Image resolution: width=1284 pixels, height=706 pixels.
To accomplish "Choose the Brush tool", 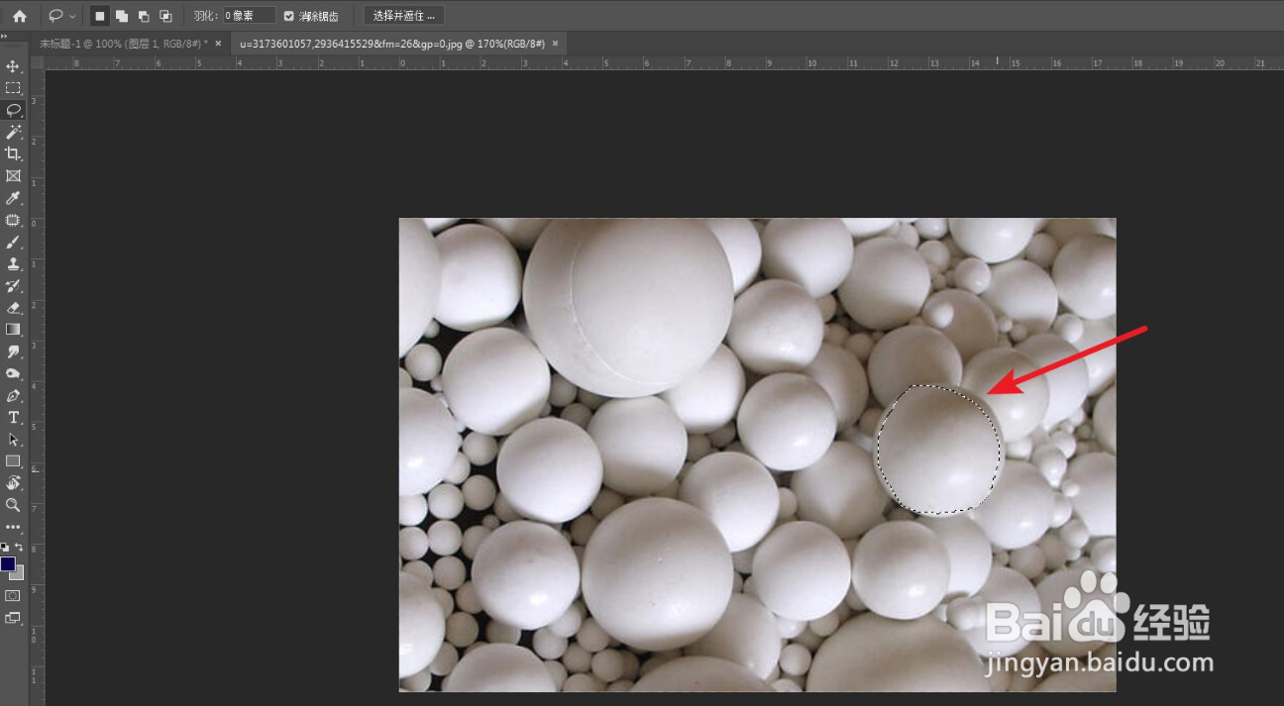I will (13, 242).
